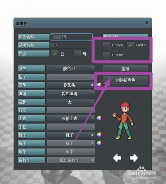Click the character sprite preview
Screen dimensions: 166x184
(123, 121)
